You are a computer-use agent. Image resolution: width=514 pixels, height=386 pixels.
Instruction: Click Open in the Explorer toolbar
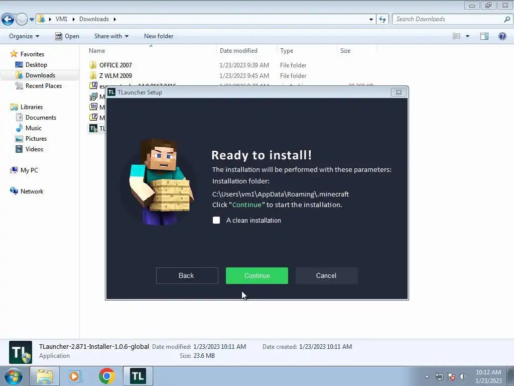point(67,36)
